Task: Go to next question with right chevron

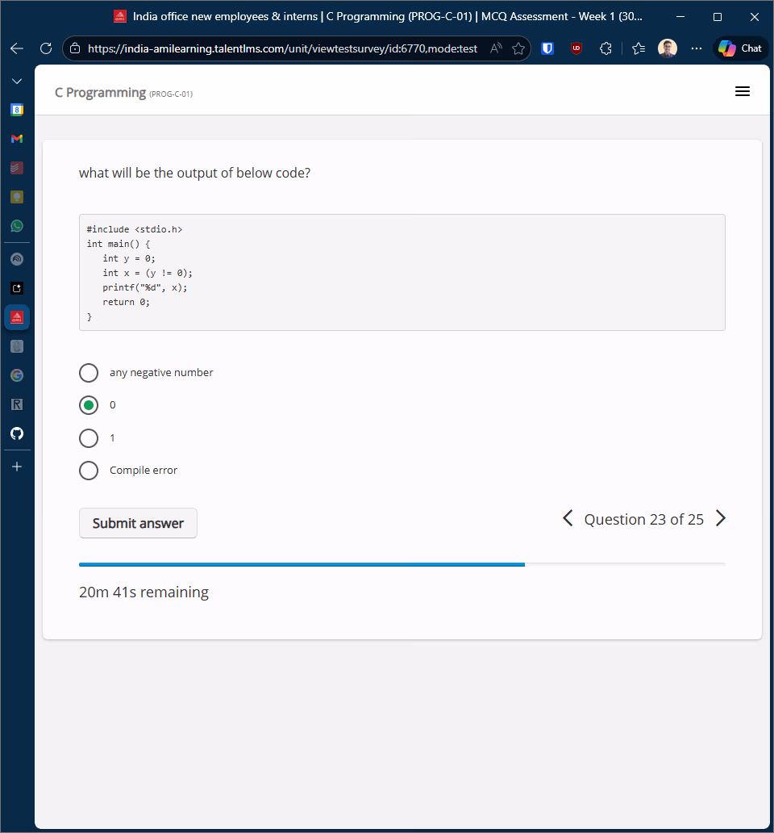Action: pyautogui.click(x=721, y=519)
